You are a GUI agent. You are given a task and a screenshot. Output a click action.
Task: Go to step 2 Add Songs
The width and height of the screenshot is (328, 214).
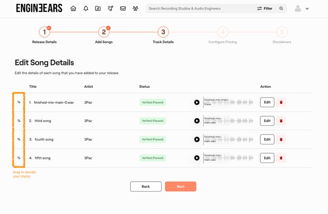pyautogui.click(x=103, y=32)
